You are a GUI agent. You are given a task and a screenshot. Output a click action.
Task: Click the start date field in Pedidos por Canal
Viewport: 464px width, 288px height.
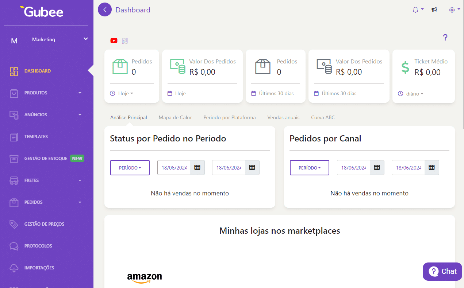click(353, 167)
